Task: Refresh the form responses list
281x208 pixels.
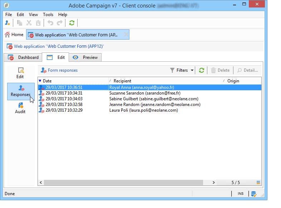Action: [202, 70]
